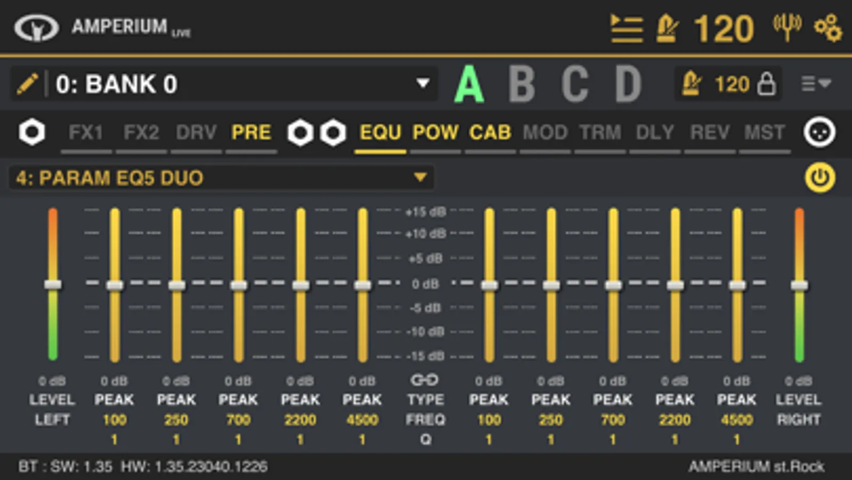Click the right 4500 Hz PEAK slider handle
The image size is (852, 480).
[737, 285]
